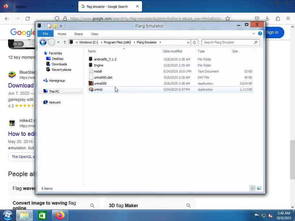Sort files by Name column header
The image size is (295, 221).
pyautogui.click(x=92, y=51)
